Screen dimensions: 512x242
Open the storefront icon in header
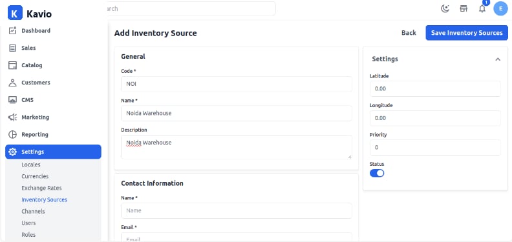click(x=464, y=9)
